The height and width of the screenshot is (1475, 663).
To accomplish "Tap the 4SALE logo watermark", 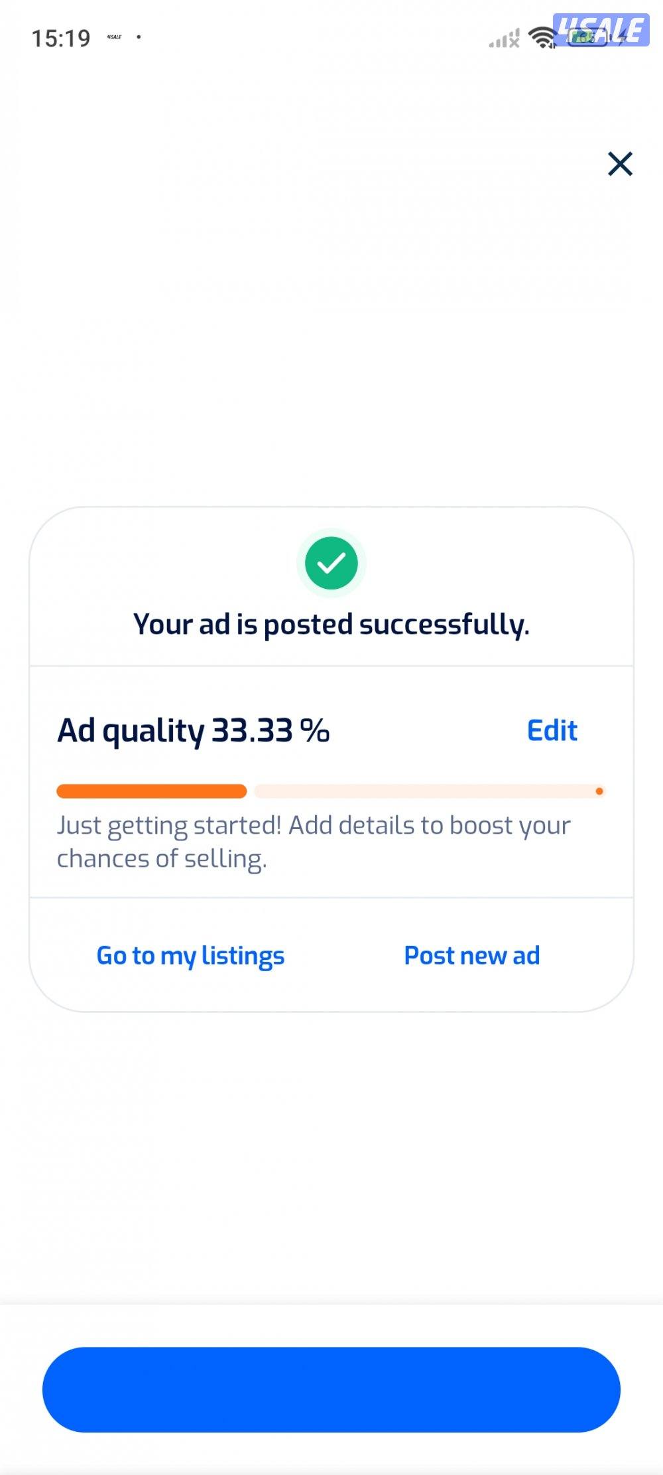I will 601,30.
